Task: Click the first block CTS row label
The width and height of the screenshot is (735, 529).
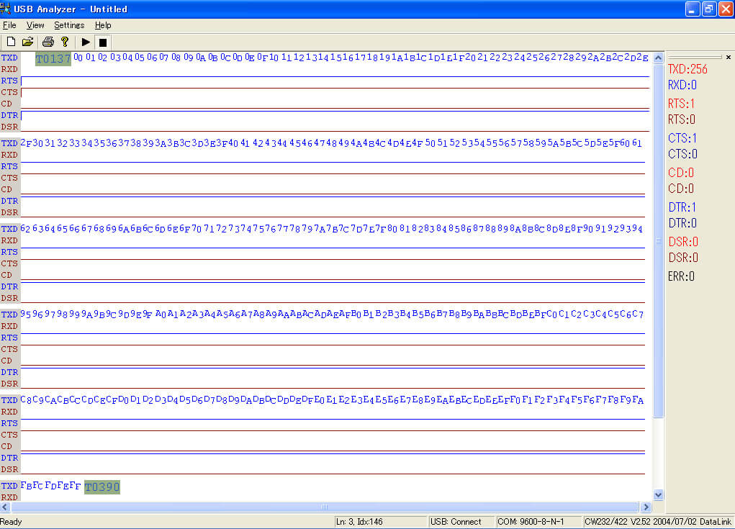Action: click(9, 92)
